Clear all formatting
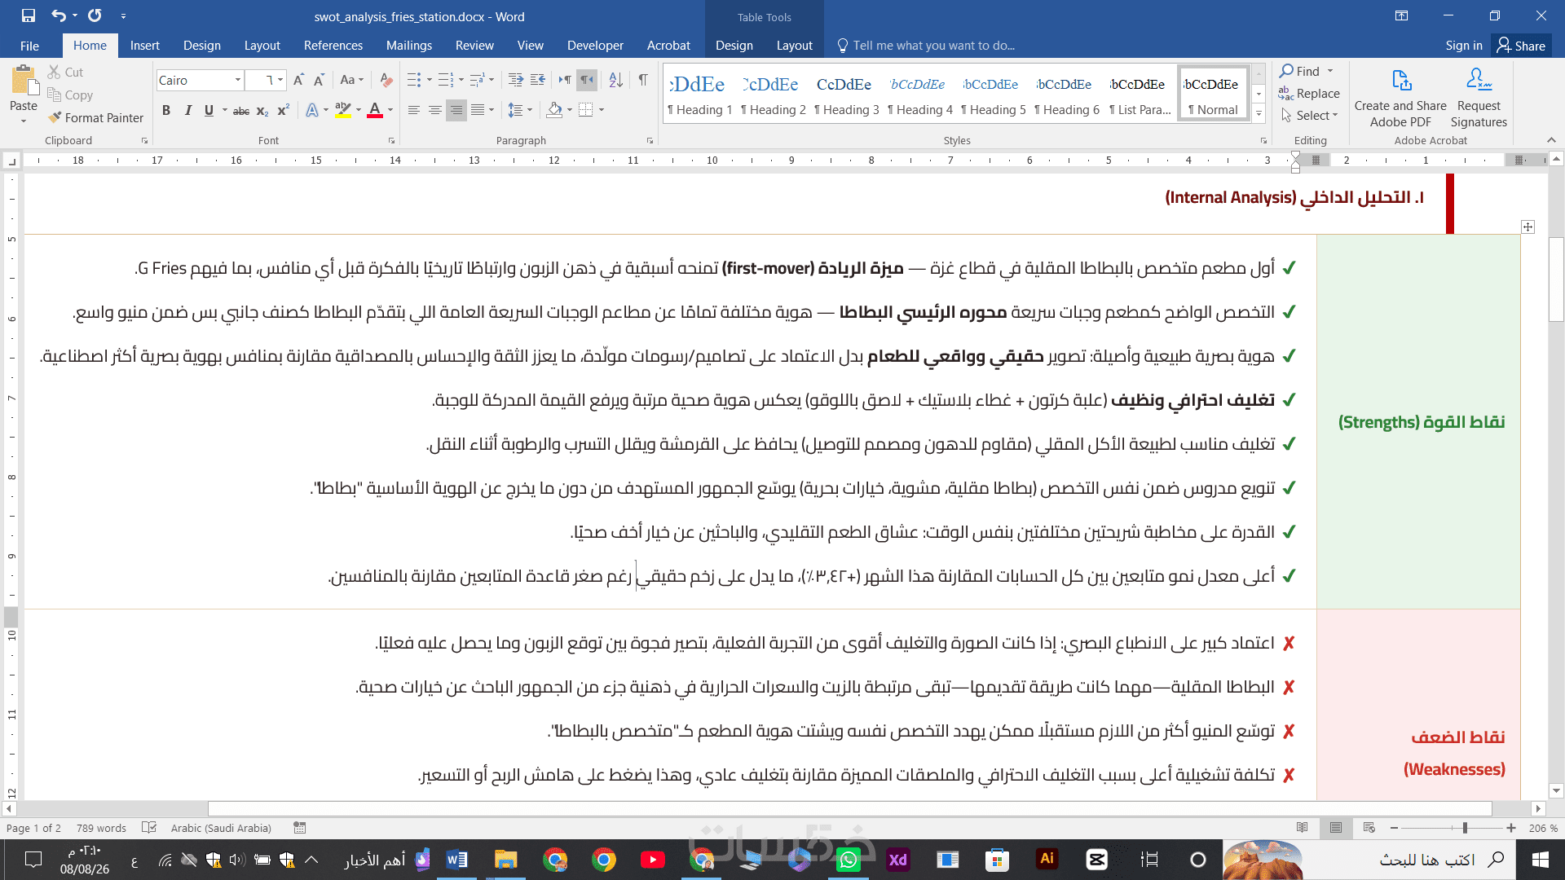Viewport: 1565px width, 880px height. pyautogui.click(x=386, y=80)
